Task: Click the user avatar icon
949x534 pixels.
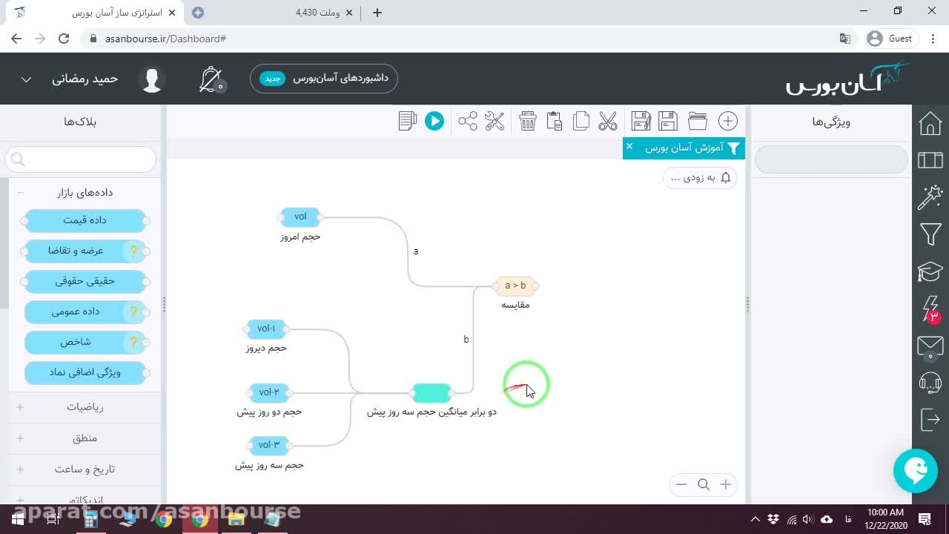Action: 152,79
